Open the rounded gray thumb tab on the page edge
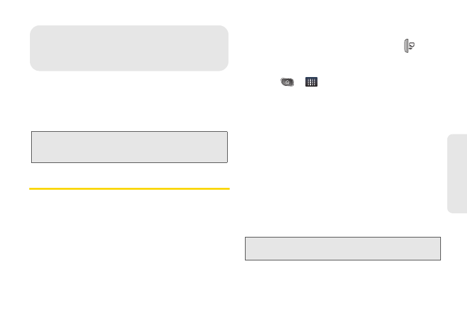This screenshot has height=312, width=467. coord(457,173)
